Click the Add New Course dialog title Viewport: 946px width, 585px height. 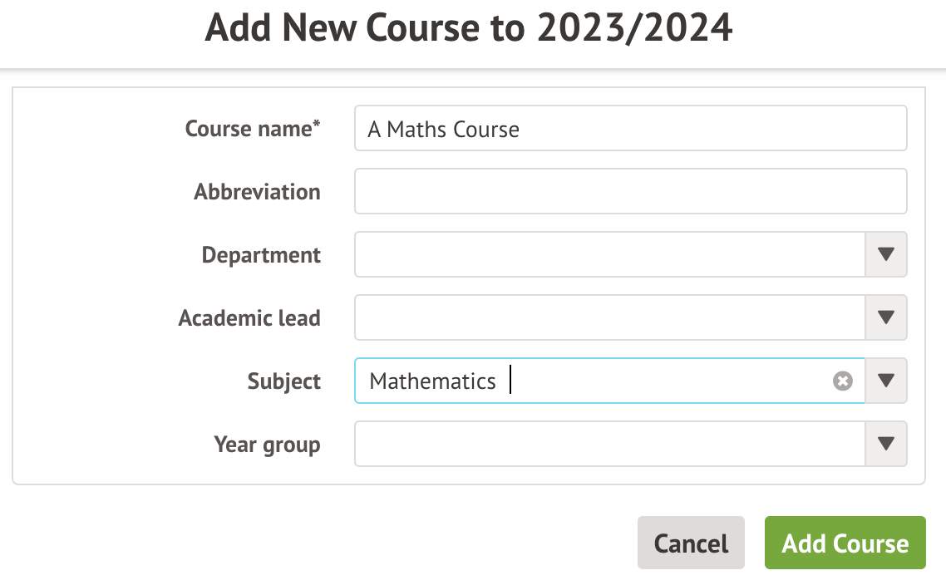coord(471,27)
